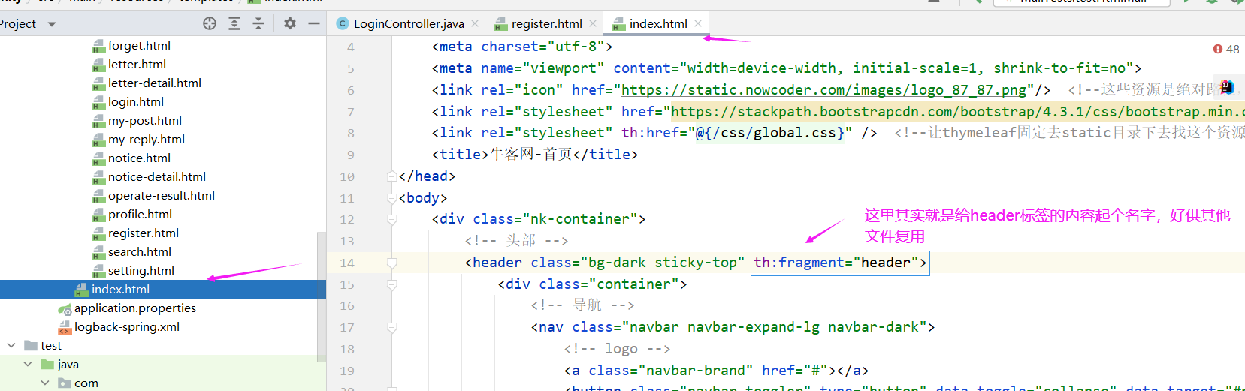Toggle fold marker at line 10 head end
The height and width of the screenshot is (391, 1245).
391,176
